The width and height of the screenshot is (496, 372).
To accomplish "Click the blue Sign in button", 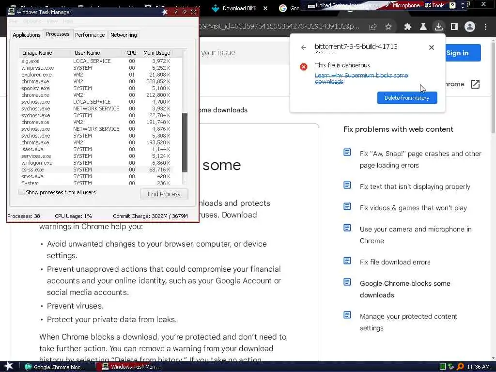I will click(463, 53).
